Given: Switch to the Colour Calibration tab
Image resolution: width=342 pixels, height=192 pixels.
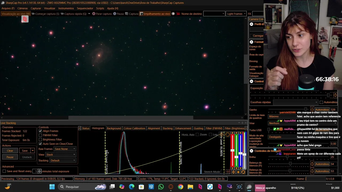Looking at the screenshot, I should tap(134, 128).
